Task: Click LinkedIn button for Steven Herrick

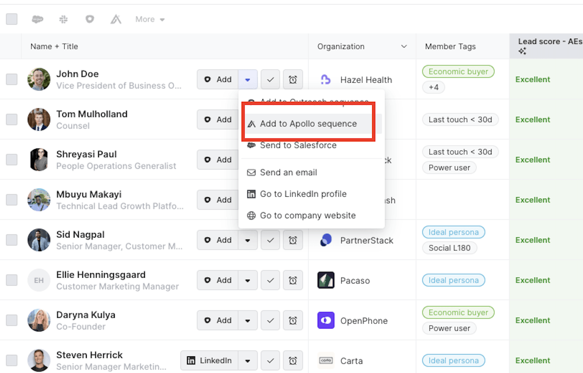Action: 209,361
